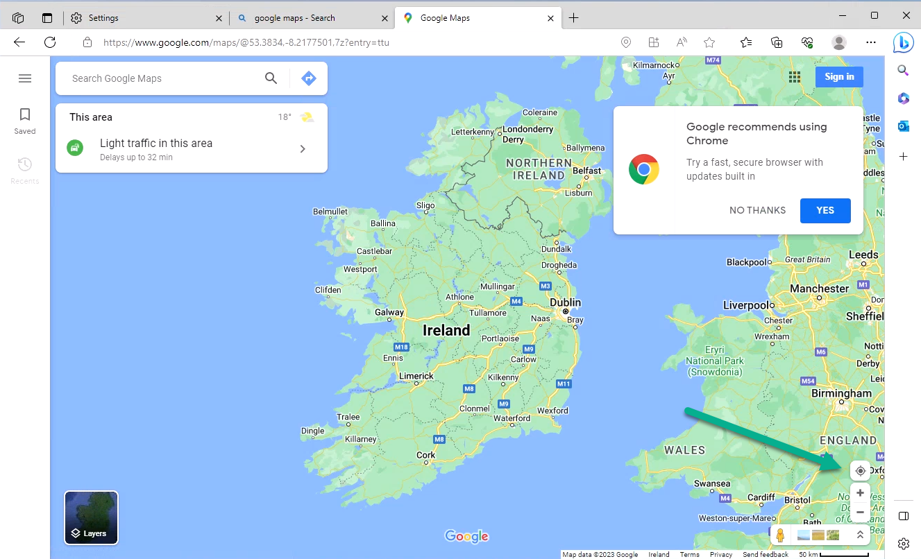Screen dimensions: 921x559
Task: Open the Recents history panel
Action: coord(25,171)
